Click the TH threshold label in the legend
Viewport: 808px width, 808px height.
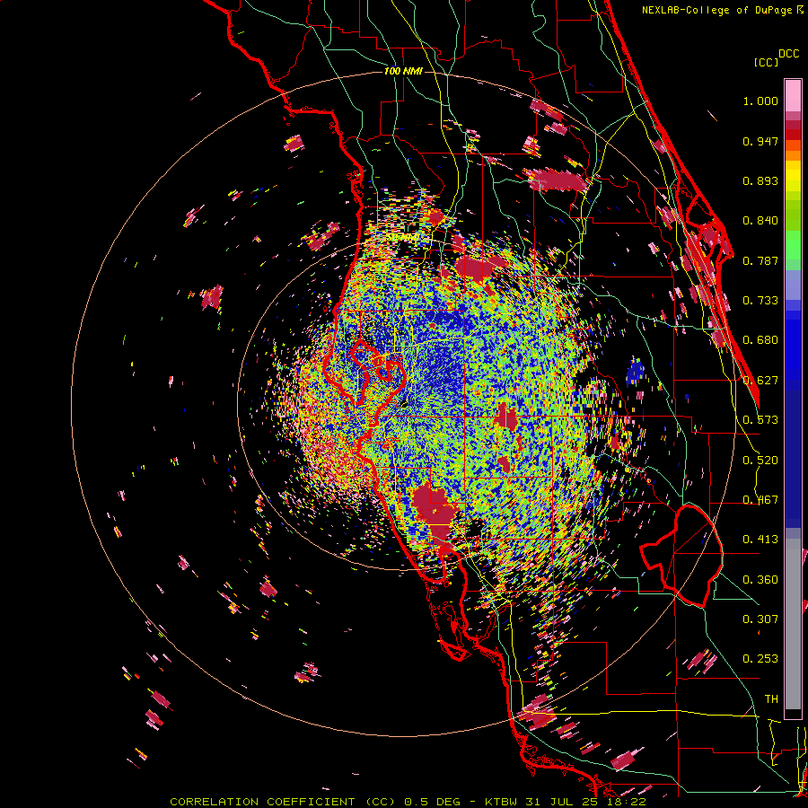771,699
